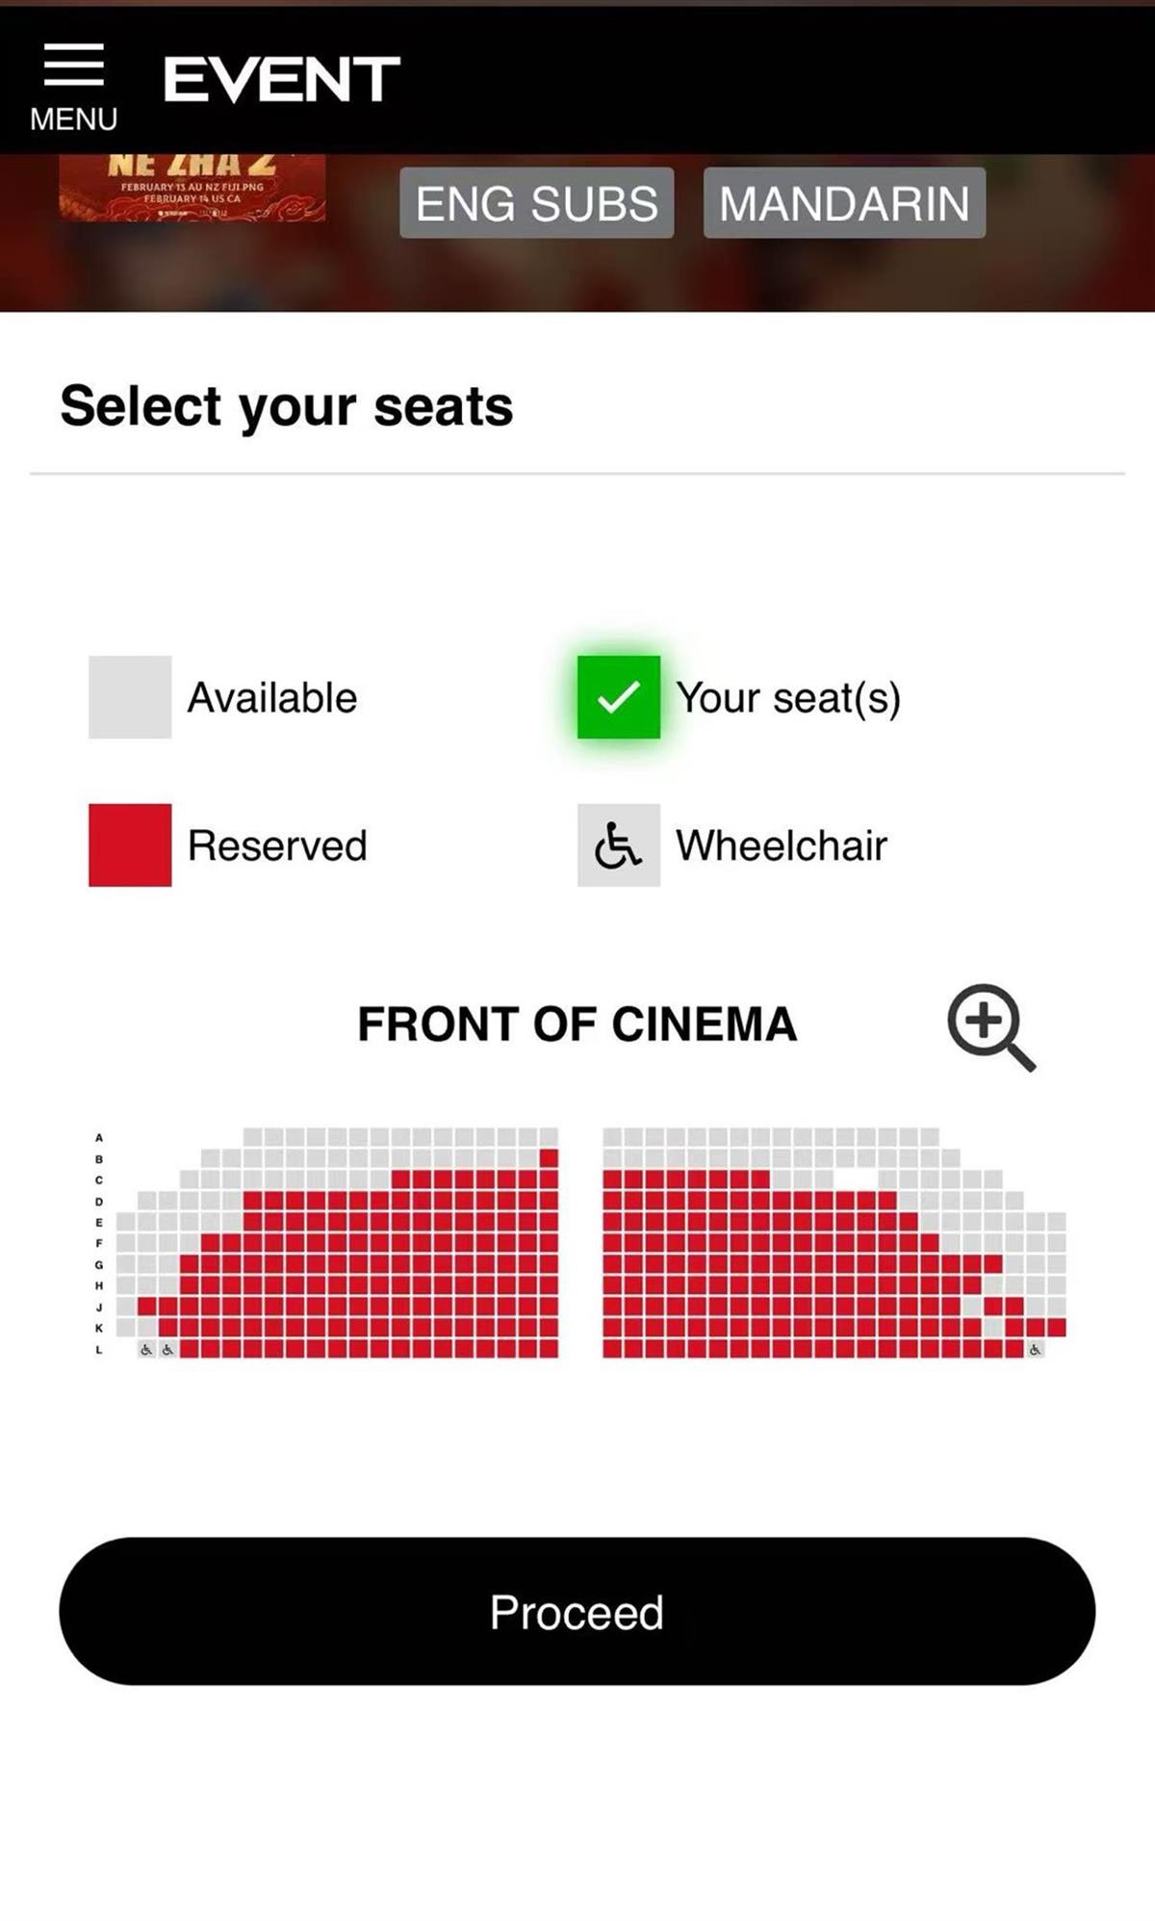1155x1921 pixels.
Task: Select the rightmost seat in row G
Action: click(1056, 1264)
